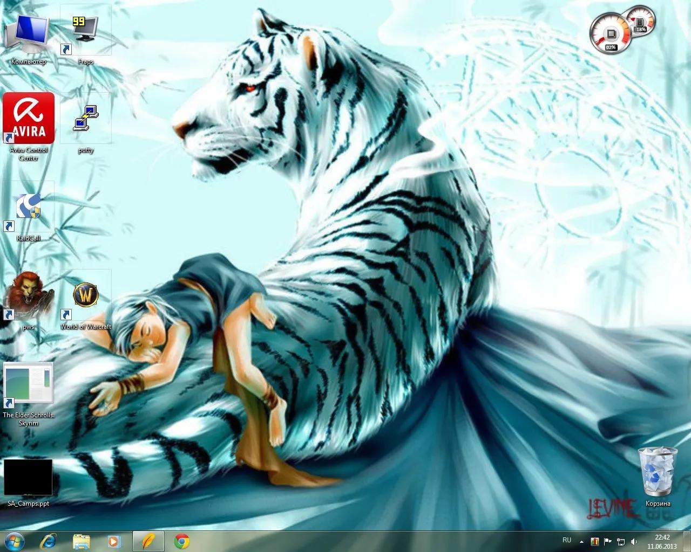Image resolution: width=691 pixels, height=552 pixels.
Task: Select the World of Warcraft icon
Action: (85, 296)
